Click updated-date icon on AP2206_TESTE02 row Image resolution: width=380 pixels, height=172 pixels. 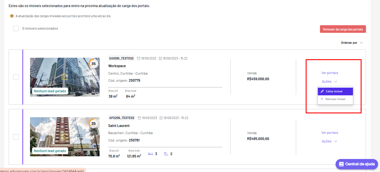click(x=161, y=118)
